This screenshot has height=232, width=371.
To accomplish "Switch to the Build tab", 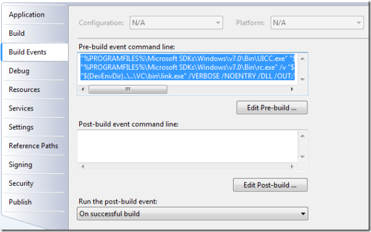I will click(34, 33).
